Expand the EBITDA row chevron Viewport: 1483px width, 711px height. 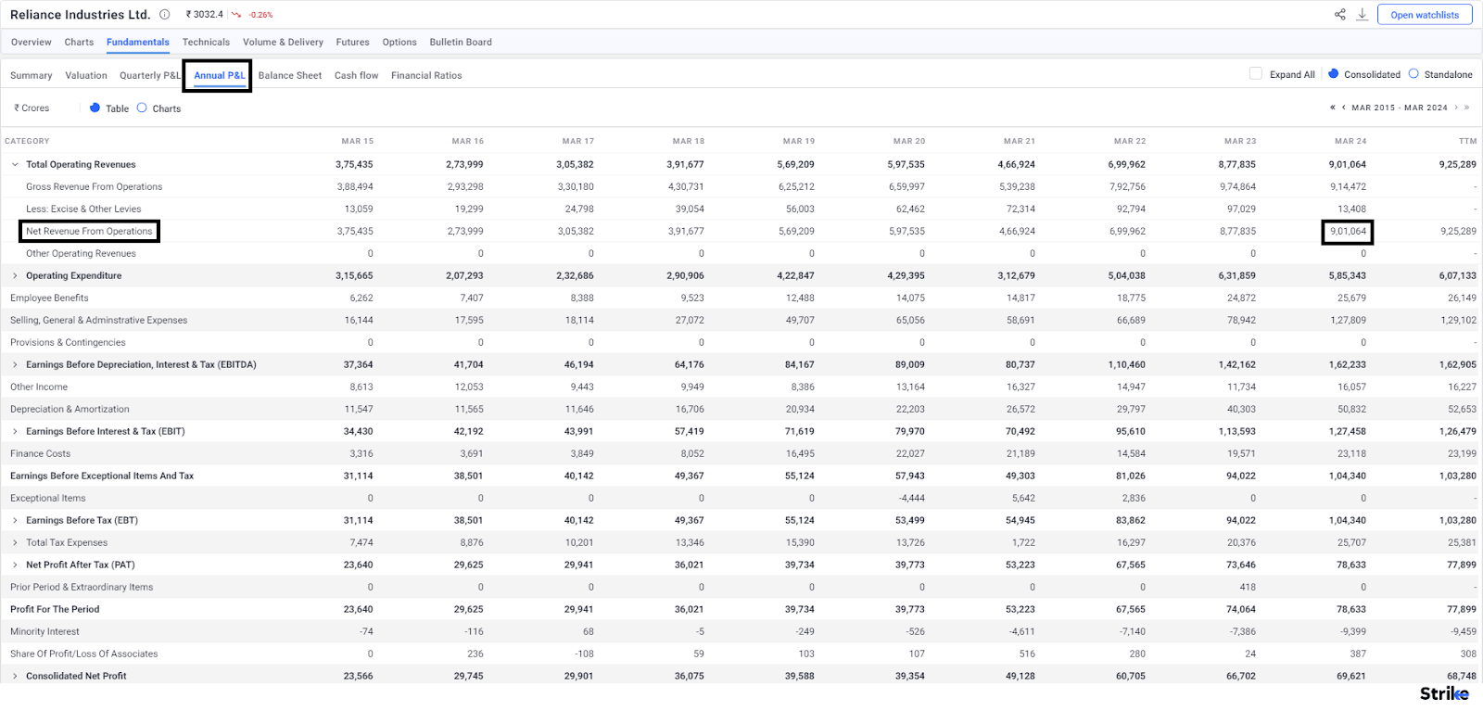[15, 364]
